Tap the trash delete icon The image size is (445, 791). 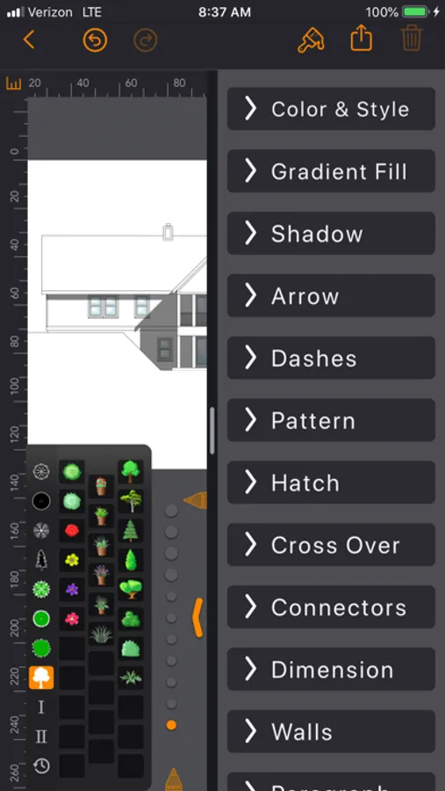(412, 40)
